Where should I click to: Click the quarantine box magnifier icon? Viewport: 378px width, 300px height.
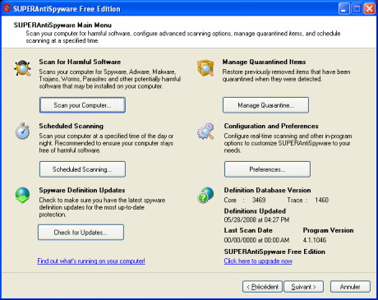pos(205,68)
